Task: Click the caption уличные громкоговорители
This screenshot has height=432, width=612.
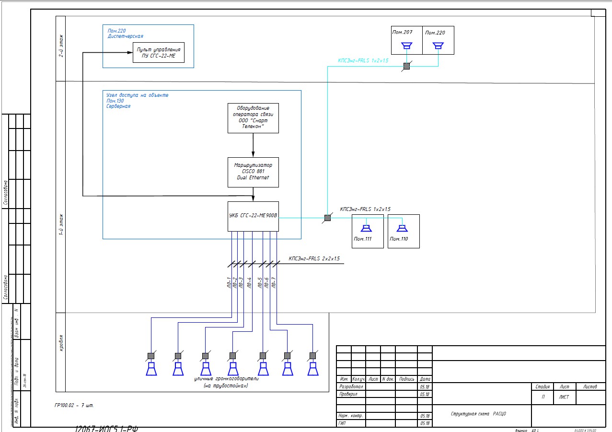Action: tap(226, 379)
